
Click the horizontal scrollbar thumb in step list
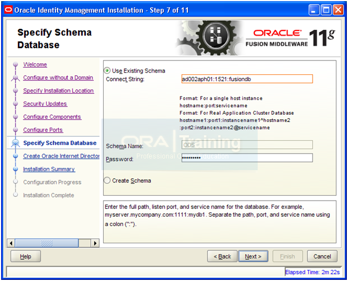(x=47, y=243)
